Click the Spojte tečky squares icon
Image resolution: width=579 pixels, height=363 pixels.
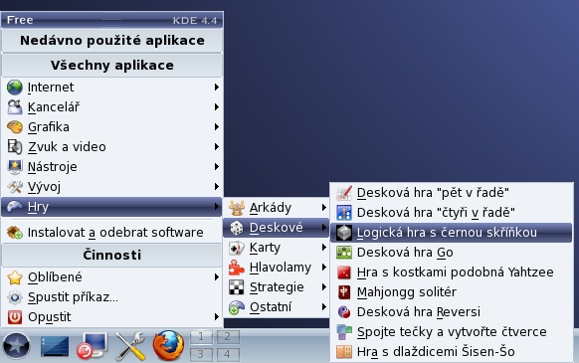click(x=344, y=332)
